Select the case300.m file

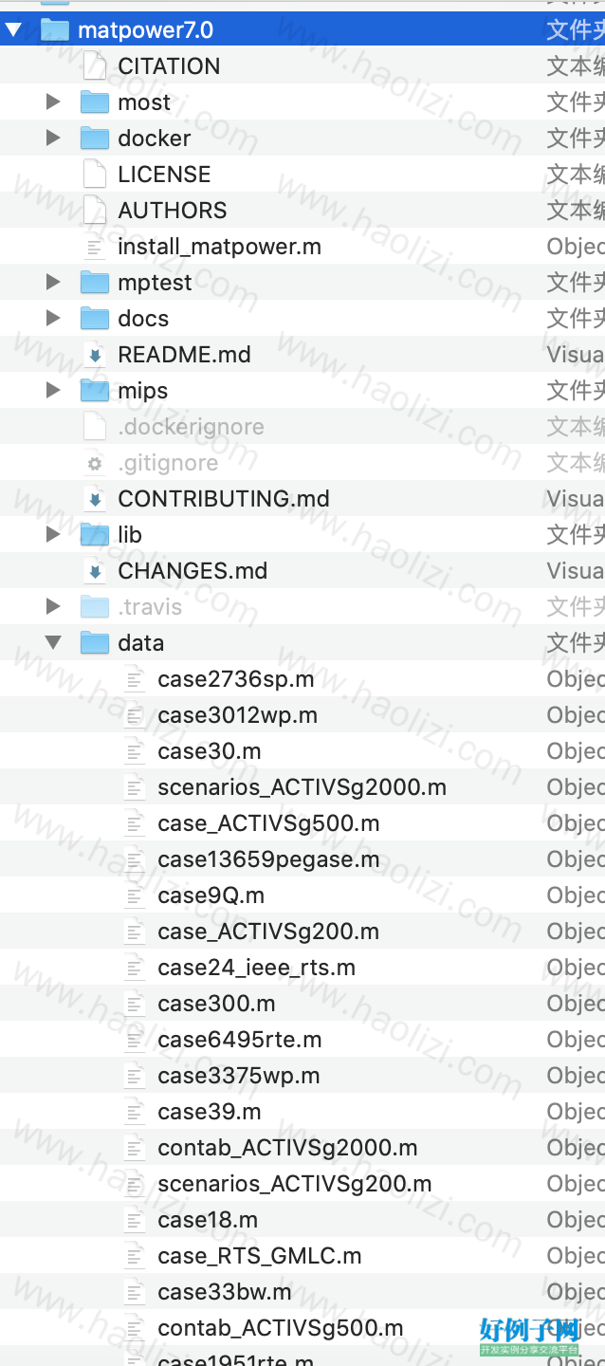coord(216,1004)
